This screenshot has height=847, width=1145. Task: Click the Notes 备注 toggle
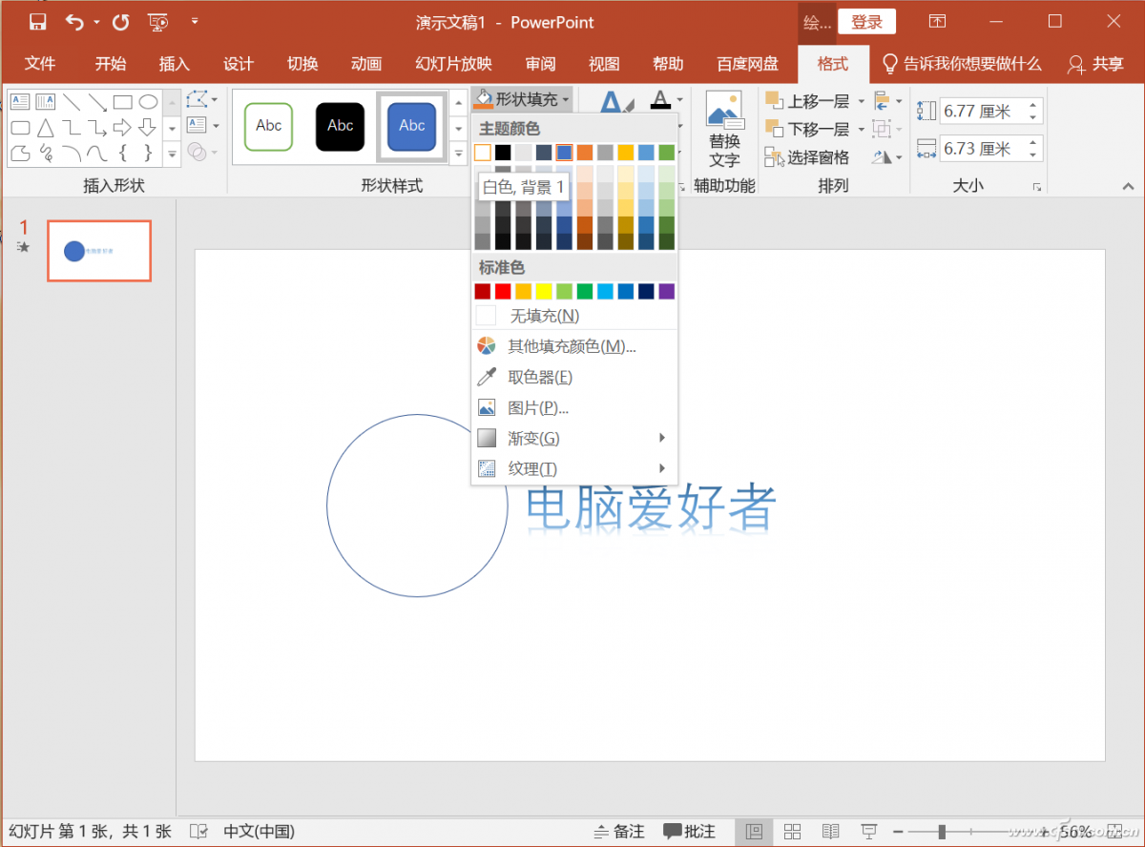tap(618, 831)
